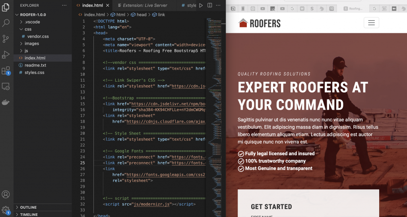Switch to the Notion browser tab

pyautogui.click(x=233, y=9)
